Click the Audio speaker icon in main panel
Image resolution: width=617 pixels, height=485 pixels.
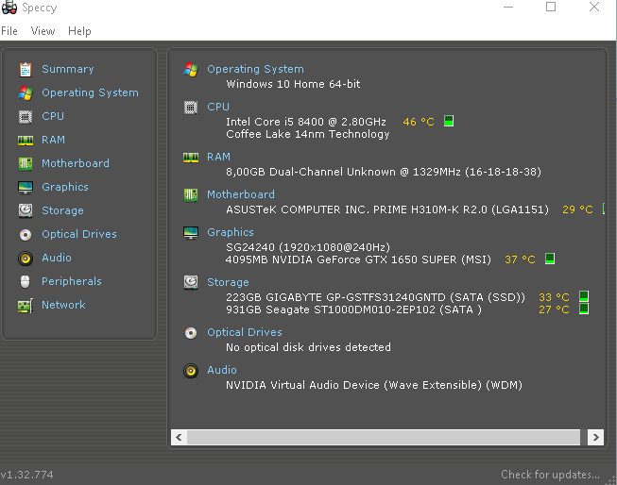click(191, 370)
